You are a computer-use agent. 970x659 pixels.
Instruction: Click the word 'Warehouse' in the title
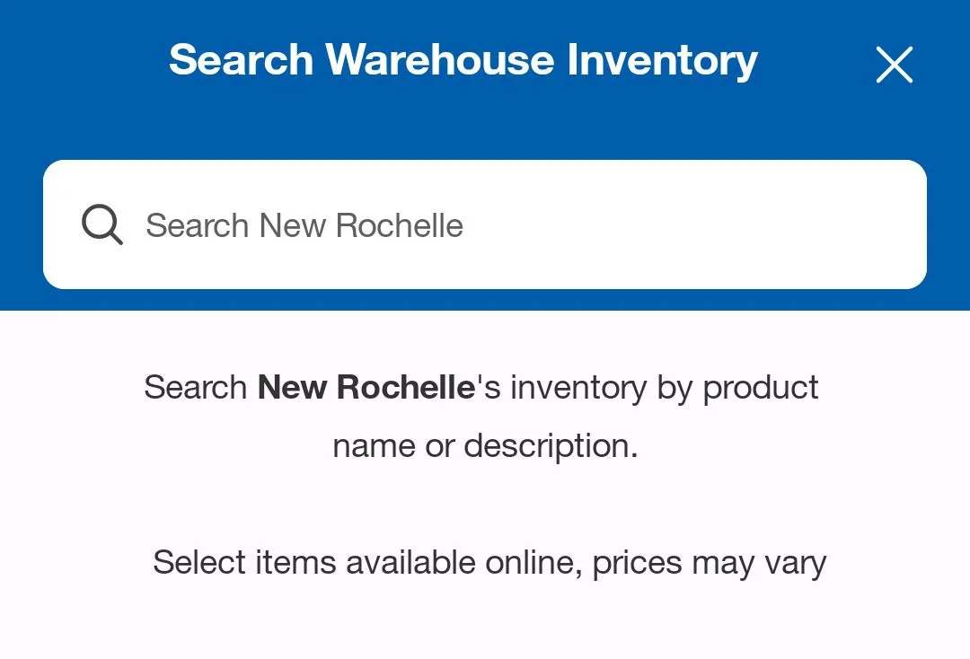440,60
